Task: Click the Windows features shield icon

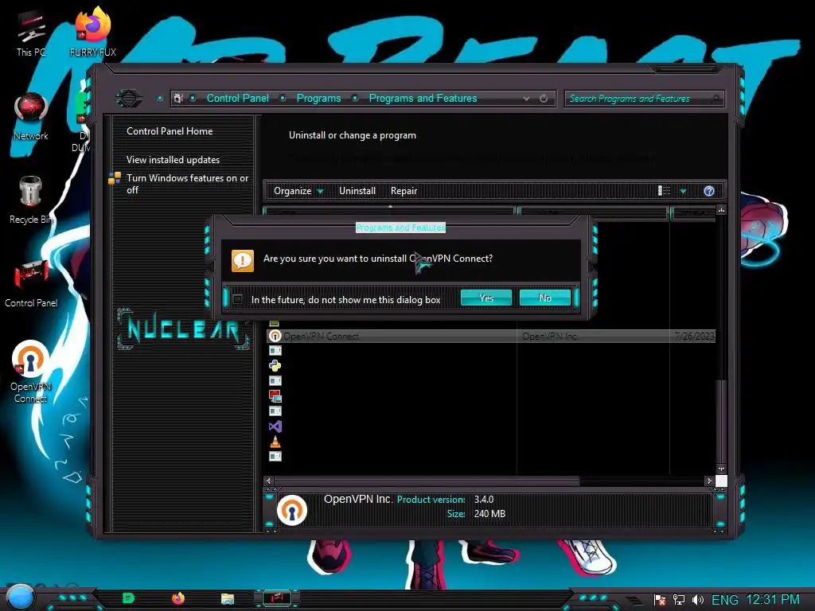Action: (x=115, y=178)
